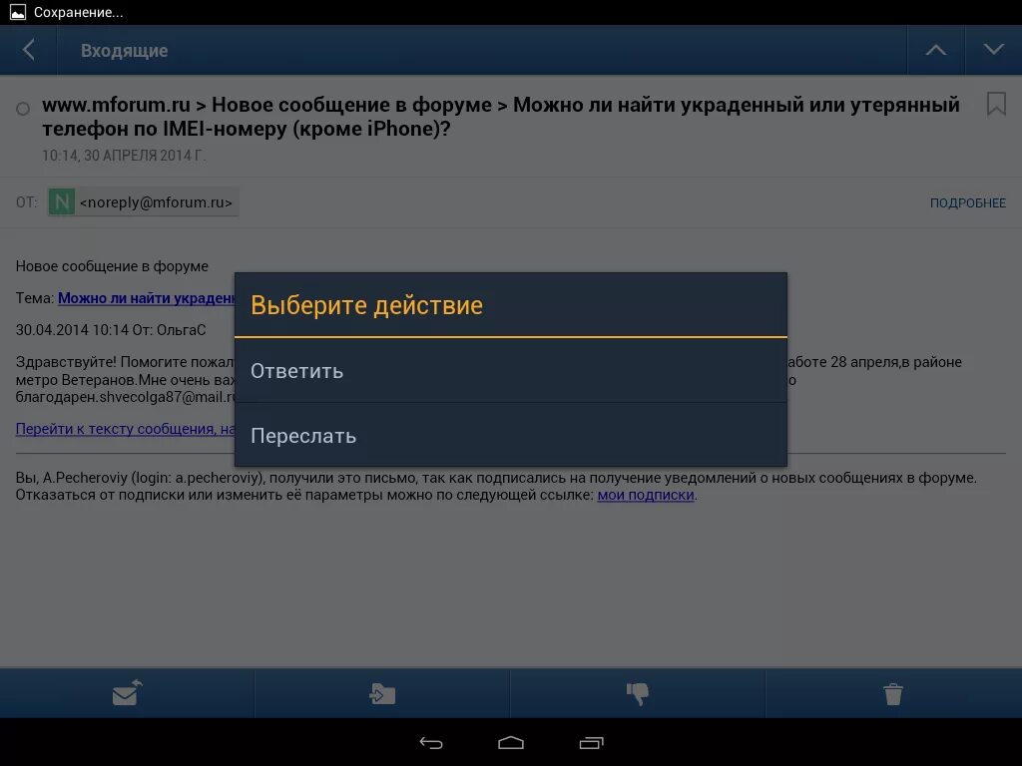The height and width of the screenshot is (766, 1022).
Task: Choose Ответить in the action dialog
Action: click(511, 371)
